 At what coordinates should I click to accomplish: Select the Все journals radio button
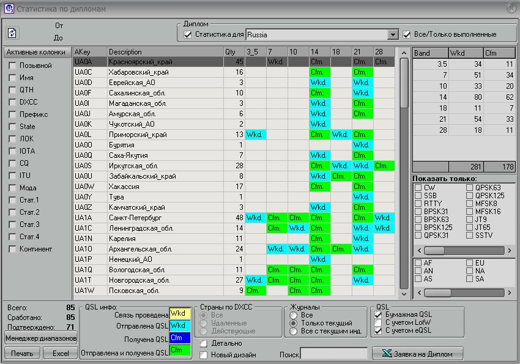pos(294,314)
